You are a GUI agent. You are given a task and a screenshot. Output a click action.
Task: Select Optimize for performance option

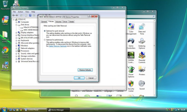point(45,40)
